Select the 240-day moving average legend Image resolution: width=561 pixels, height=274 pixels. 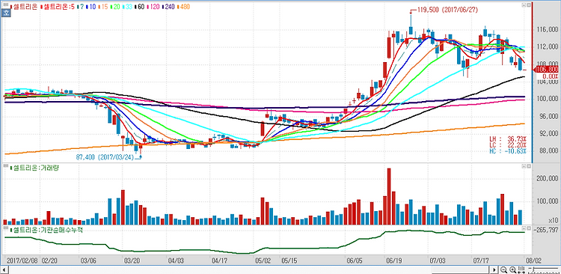[168, 7]
